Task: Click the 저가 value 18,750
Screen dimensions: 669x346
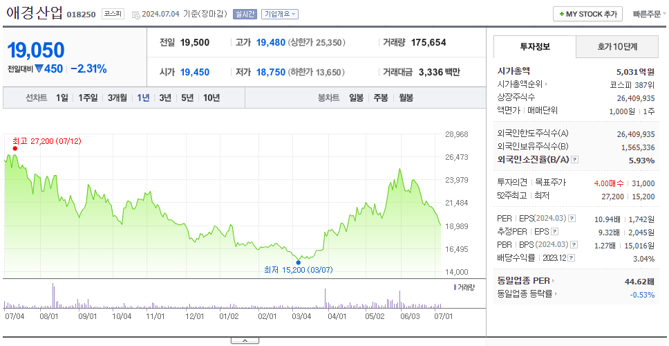Action: (270, 72)
